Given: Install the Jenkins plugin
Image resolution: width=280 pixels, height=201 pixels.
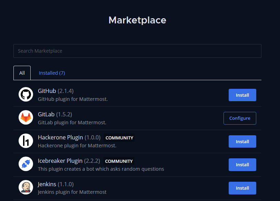Looking at the screenshot, I should [242, 188].
